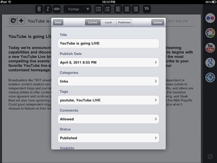Image resolution: width=217 pixels, height=163 pixels.
Task: Add a new post with plus icon
Action: (x=21, y=20)
